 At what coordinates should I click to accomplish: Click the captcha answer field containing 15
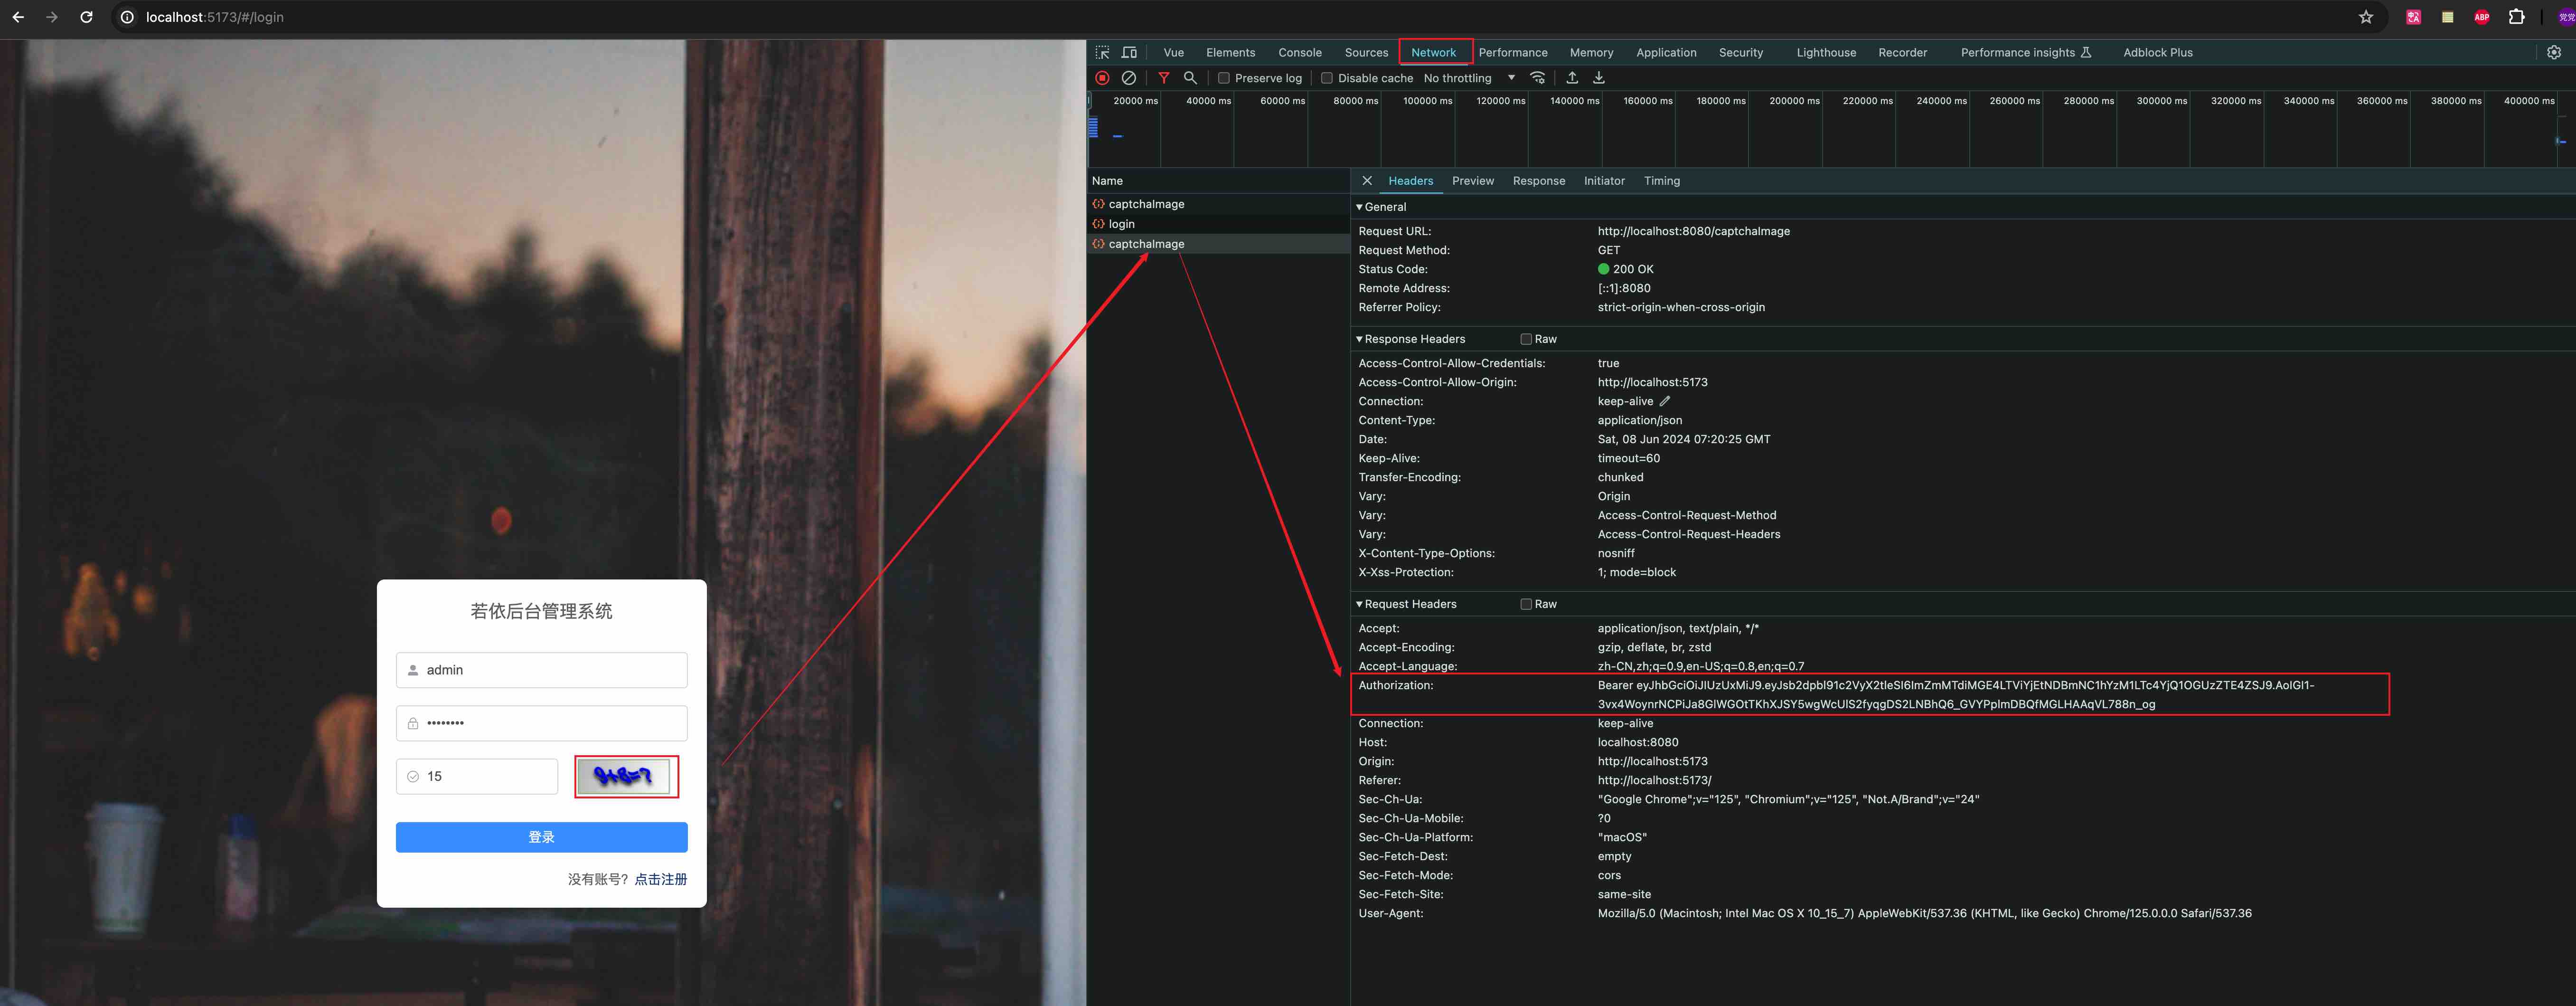point(477,777)
